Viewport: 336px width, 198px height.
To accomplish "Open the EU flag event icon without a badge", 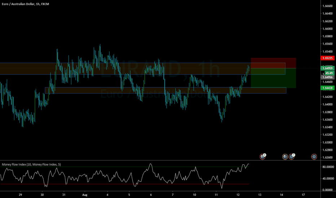I will click(x=314, y=157).
